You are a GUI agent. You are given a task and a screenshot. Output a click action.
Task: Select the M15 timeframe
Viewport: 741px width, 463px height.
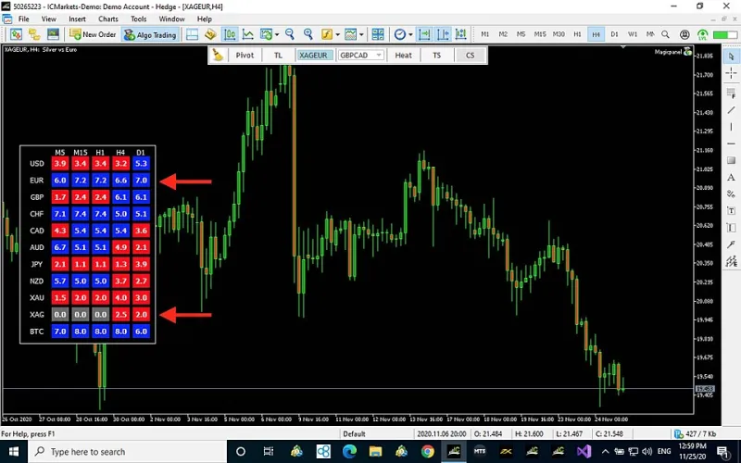pos(540,34)
